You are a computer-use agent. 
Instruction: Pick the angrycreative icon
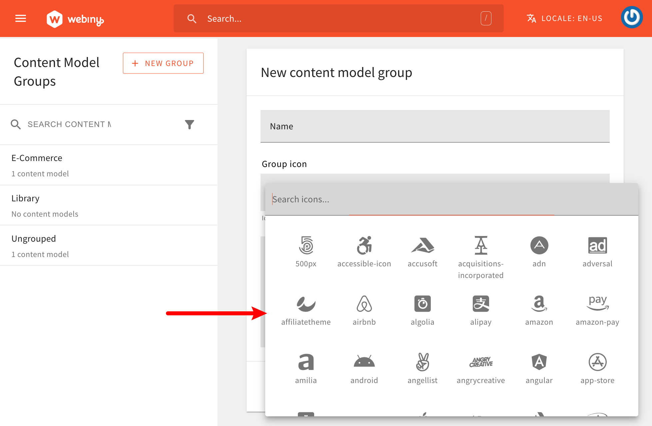[x=481, y=362]
